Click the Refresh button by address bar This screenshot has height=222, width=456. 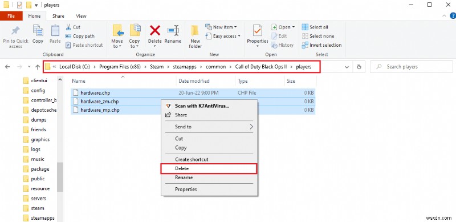click(359, 67)
